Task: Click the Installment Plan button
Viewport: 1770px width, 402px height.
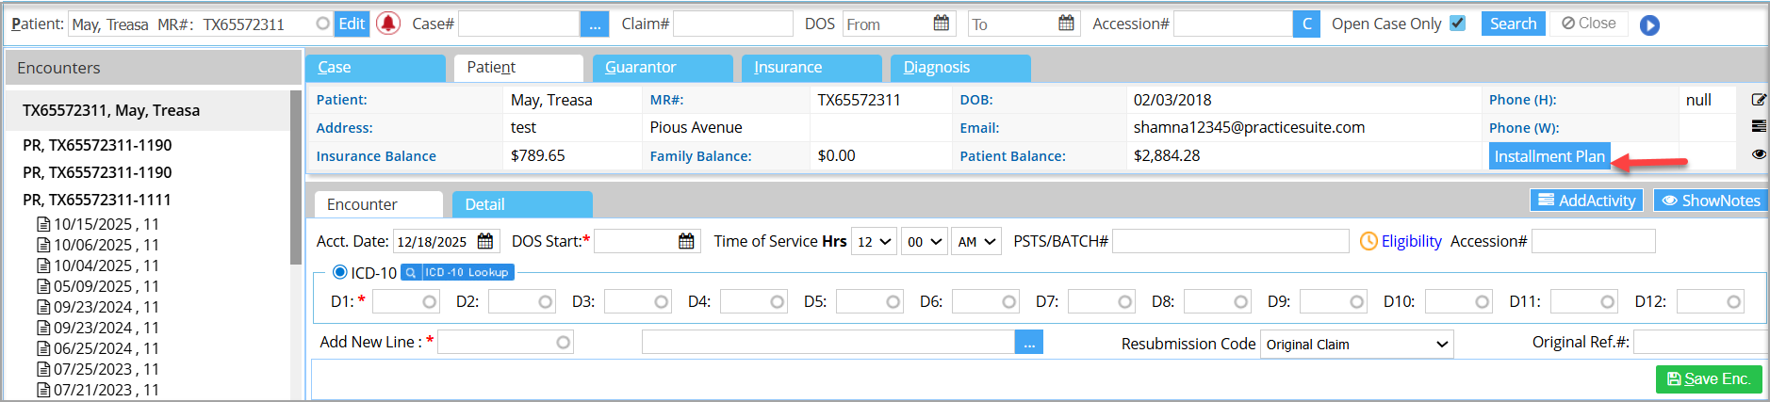Action: [x=1549, y=156]
